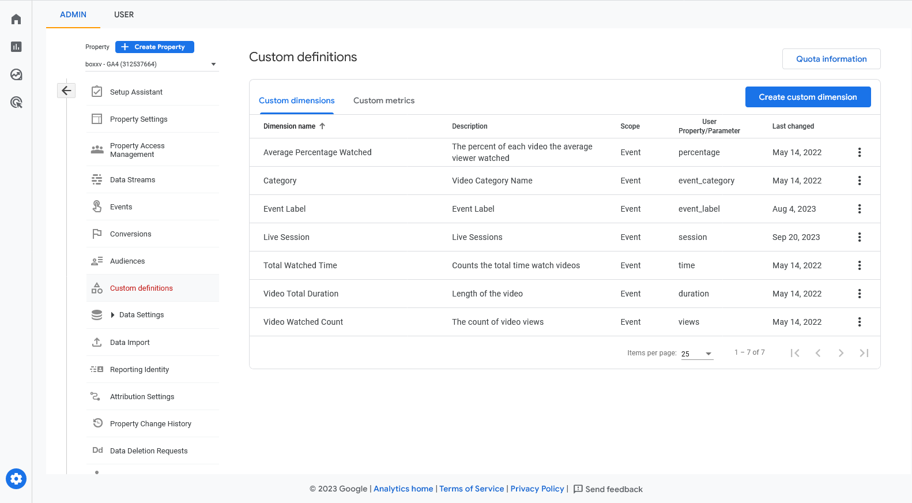Open the Items per page dropdown
The height and width of the screenshot is (503, 912).
click(697, 354)
